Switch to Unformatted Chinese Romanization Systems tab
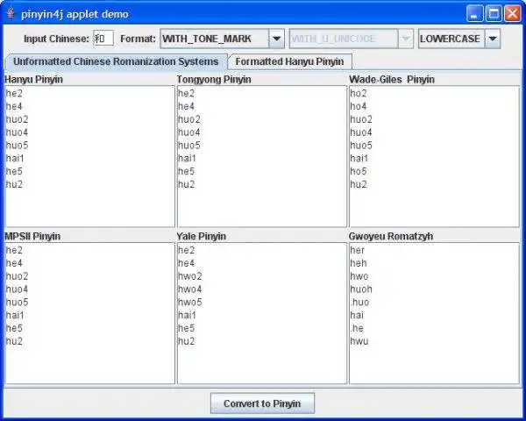 116,61
